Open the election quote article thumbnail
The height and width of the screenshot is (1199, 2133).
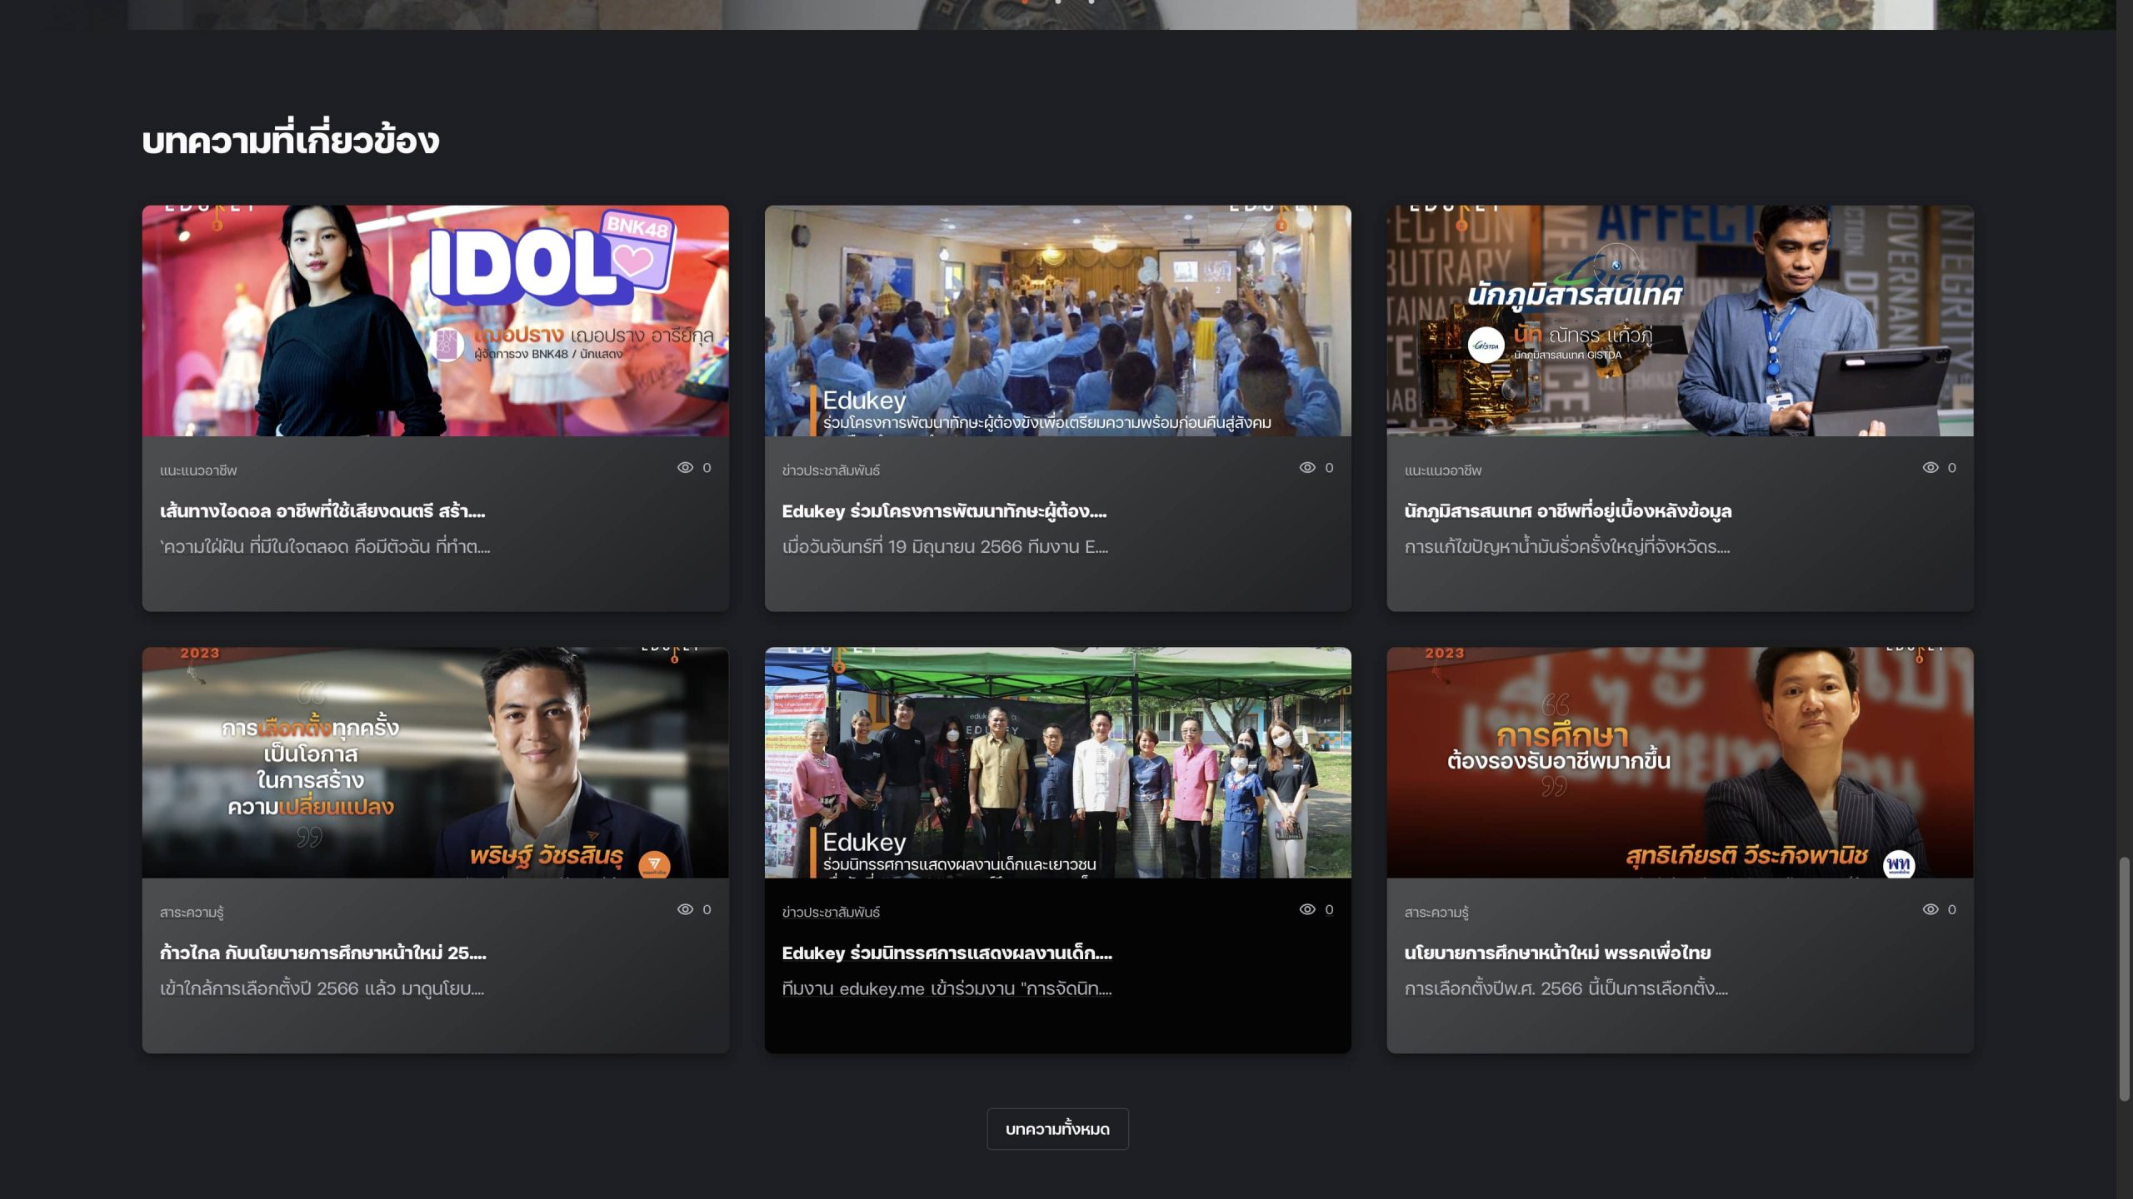click(435, 762)
